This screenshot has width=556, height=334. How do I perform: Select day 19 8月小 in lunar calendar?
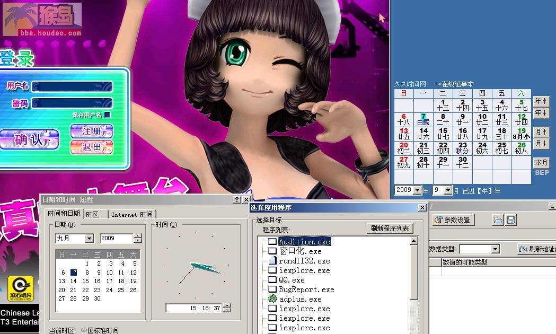(x=521, y=134)
